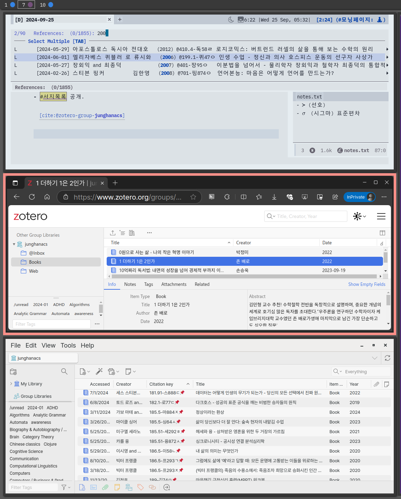Open View menu in Zotero desktop
Screen dimensions: 401x499
(x=48, y=345)
